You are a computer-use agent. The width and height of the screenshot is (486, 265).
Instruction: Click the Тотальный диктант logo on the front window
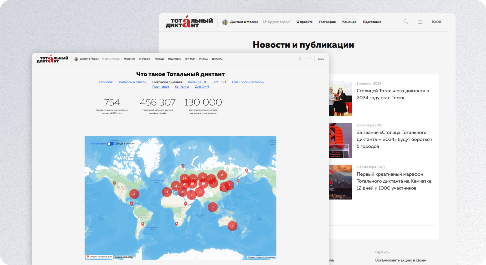pos(51,59)
